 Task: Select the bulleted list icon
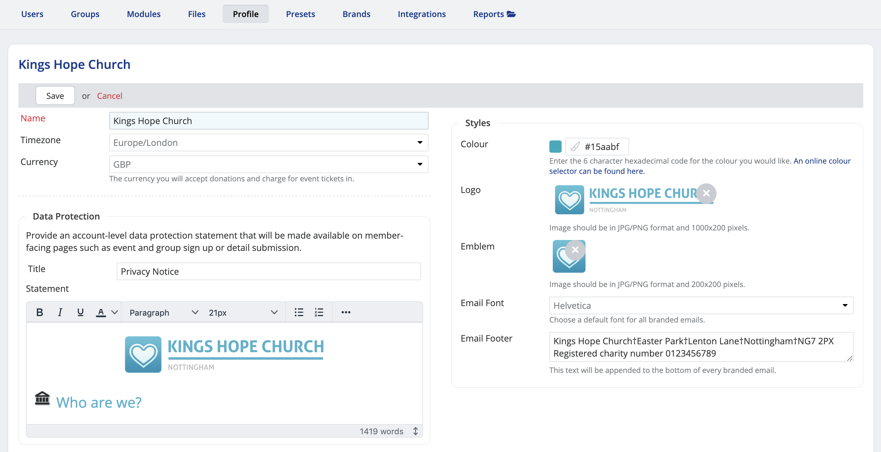pyautogui.click(x=299, y=312)
